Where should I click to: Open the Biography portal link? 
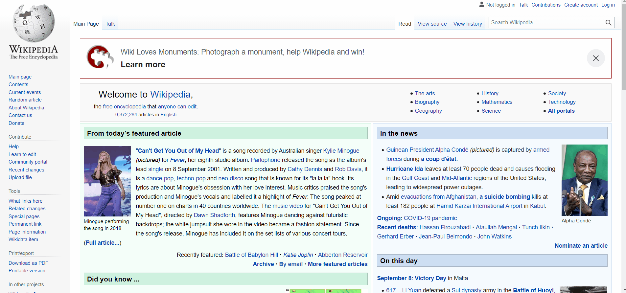(427, 102)
